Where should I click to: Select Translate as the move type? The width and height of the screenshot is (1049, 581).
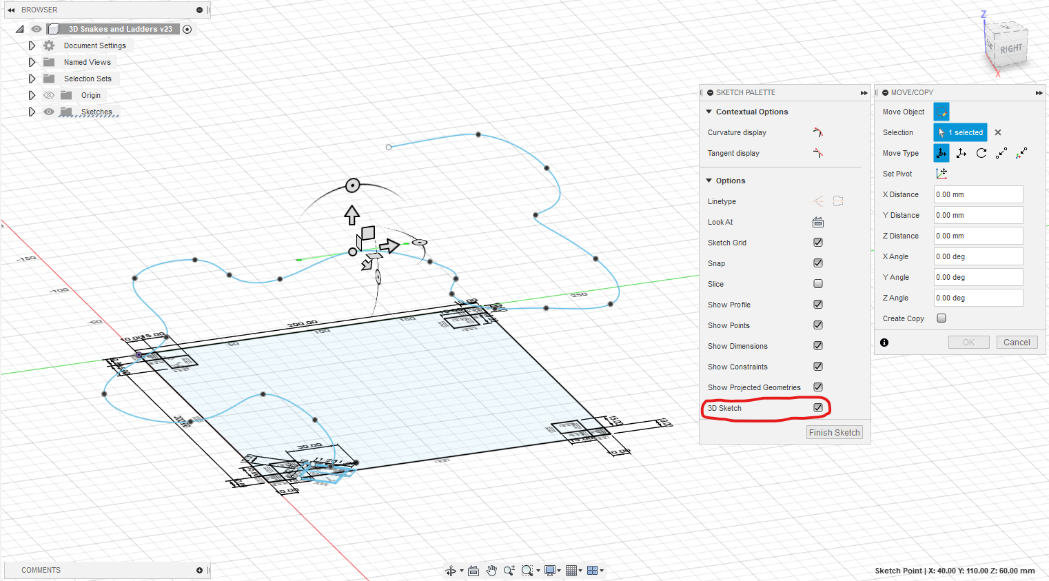tap(961, 153)
